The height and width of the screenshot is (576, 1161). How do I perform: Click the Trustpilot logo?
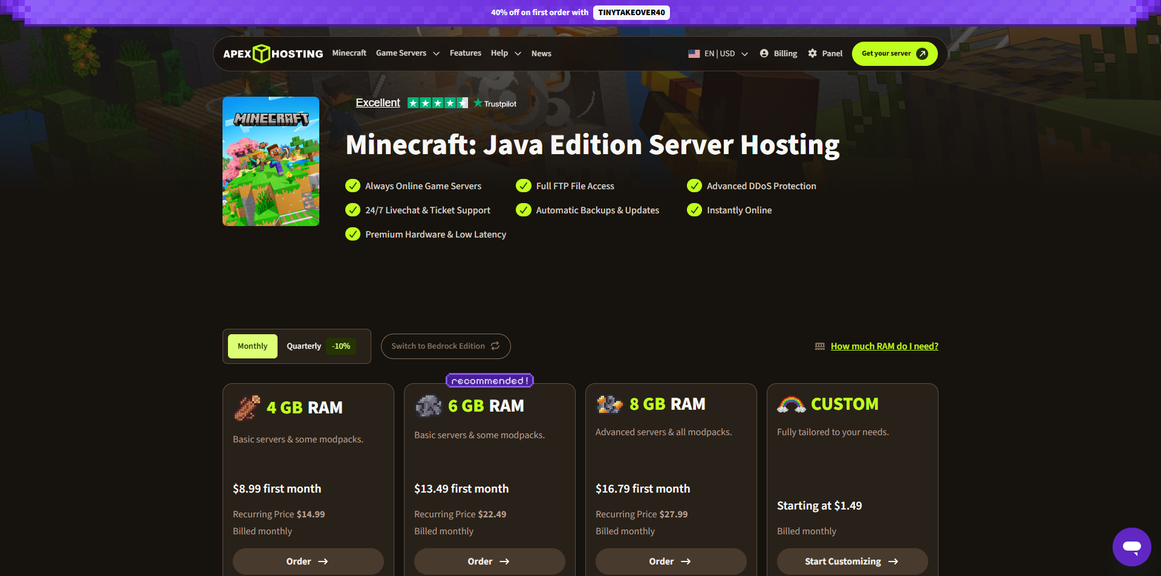tap(495, 103)
